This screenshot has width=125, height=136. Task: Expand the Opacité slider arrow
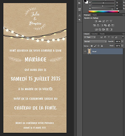point(122,41)
